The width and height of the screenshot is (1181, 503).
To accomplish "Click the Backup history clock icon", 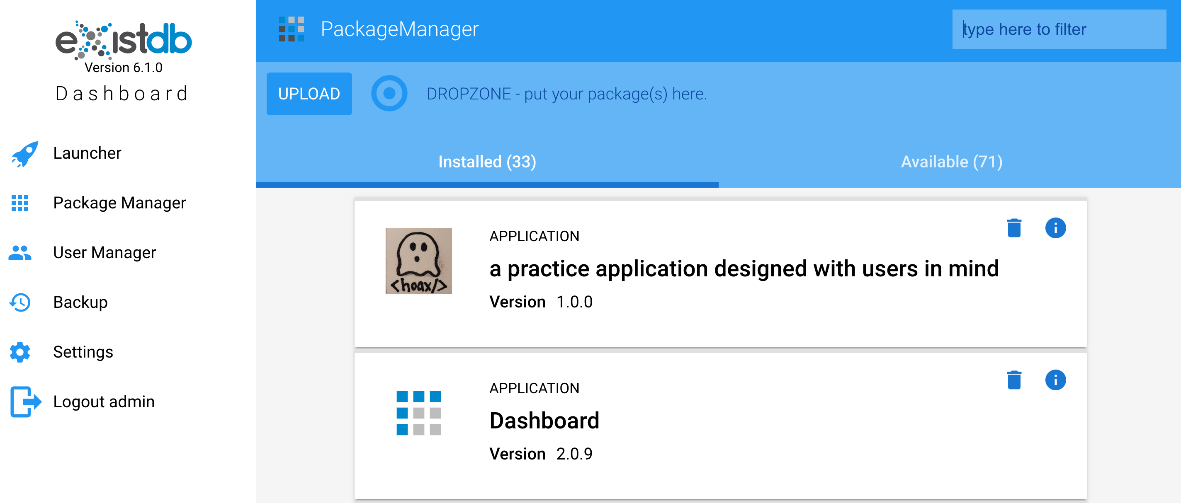I will tap(20, 302).
